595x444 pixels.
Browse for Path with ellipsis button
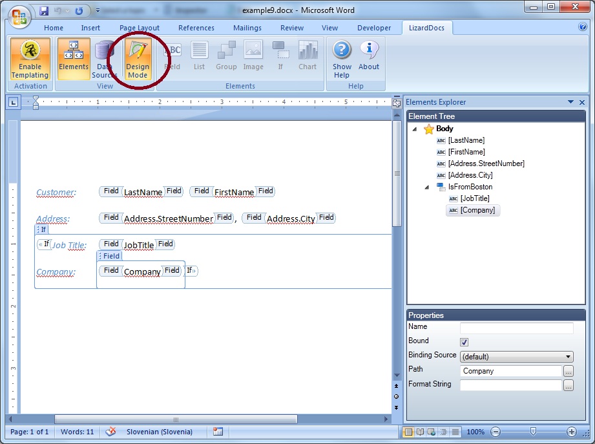[x=568, y=371]
